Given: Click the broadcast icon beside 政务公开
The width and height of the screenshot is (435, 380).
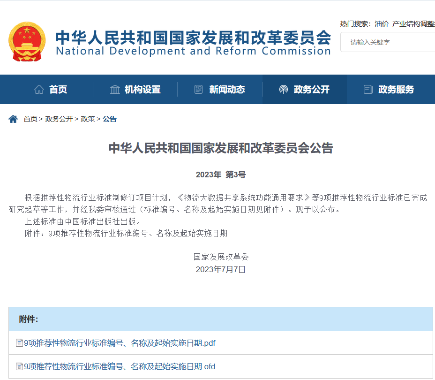Looking at the screenshot, I should tap(283, 90).
